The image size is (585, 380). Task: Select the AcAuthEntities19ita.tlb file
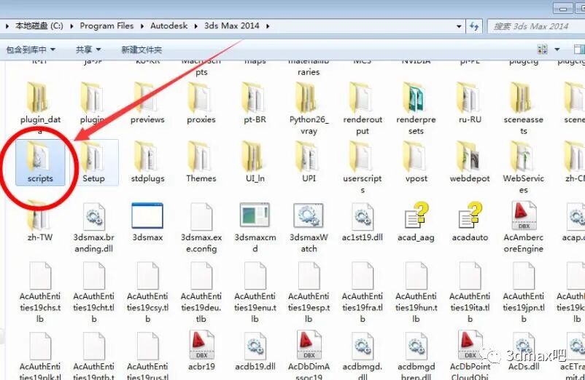coord(470,292)
